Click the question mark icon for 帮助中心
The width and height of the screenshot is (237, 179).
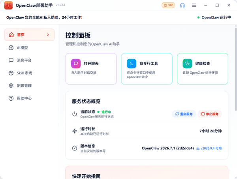(11, 98)
